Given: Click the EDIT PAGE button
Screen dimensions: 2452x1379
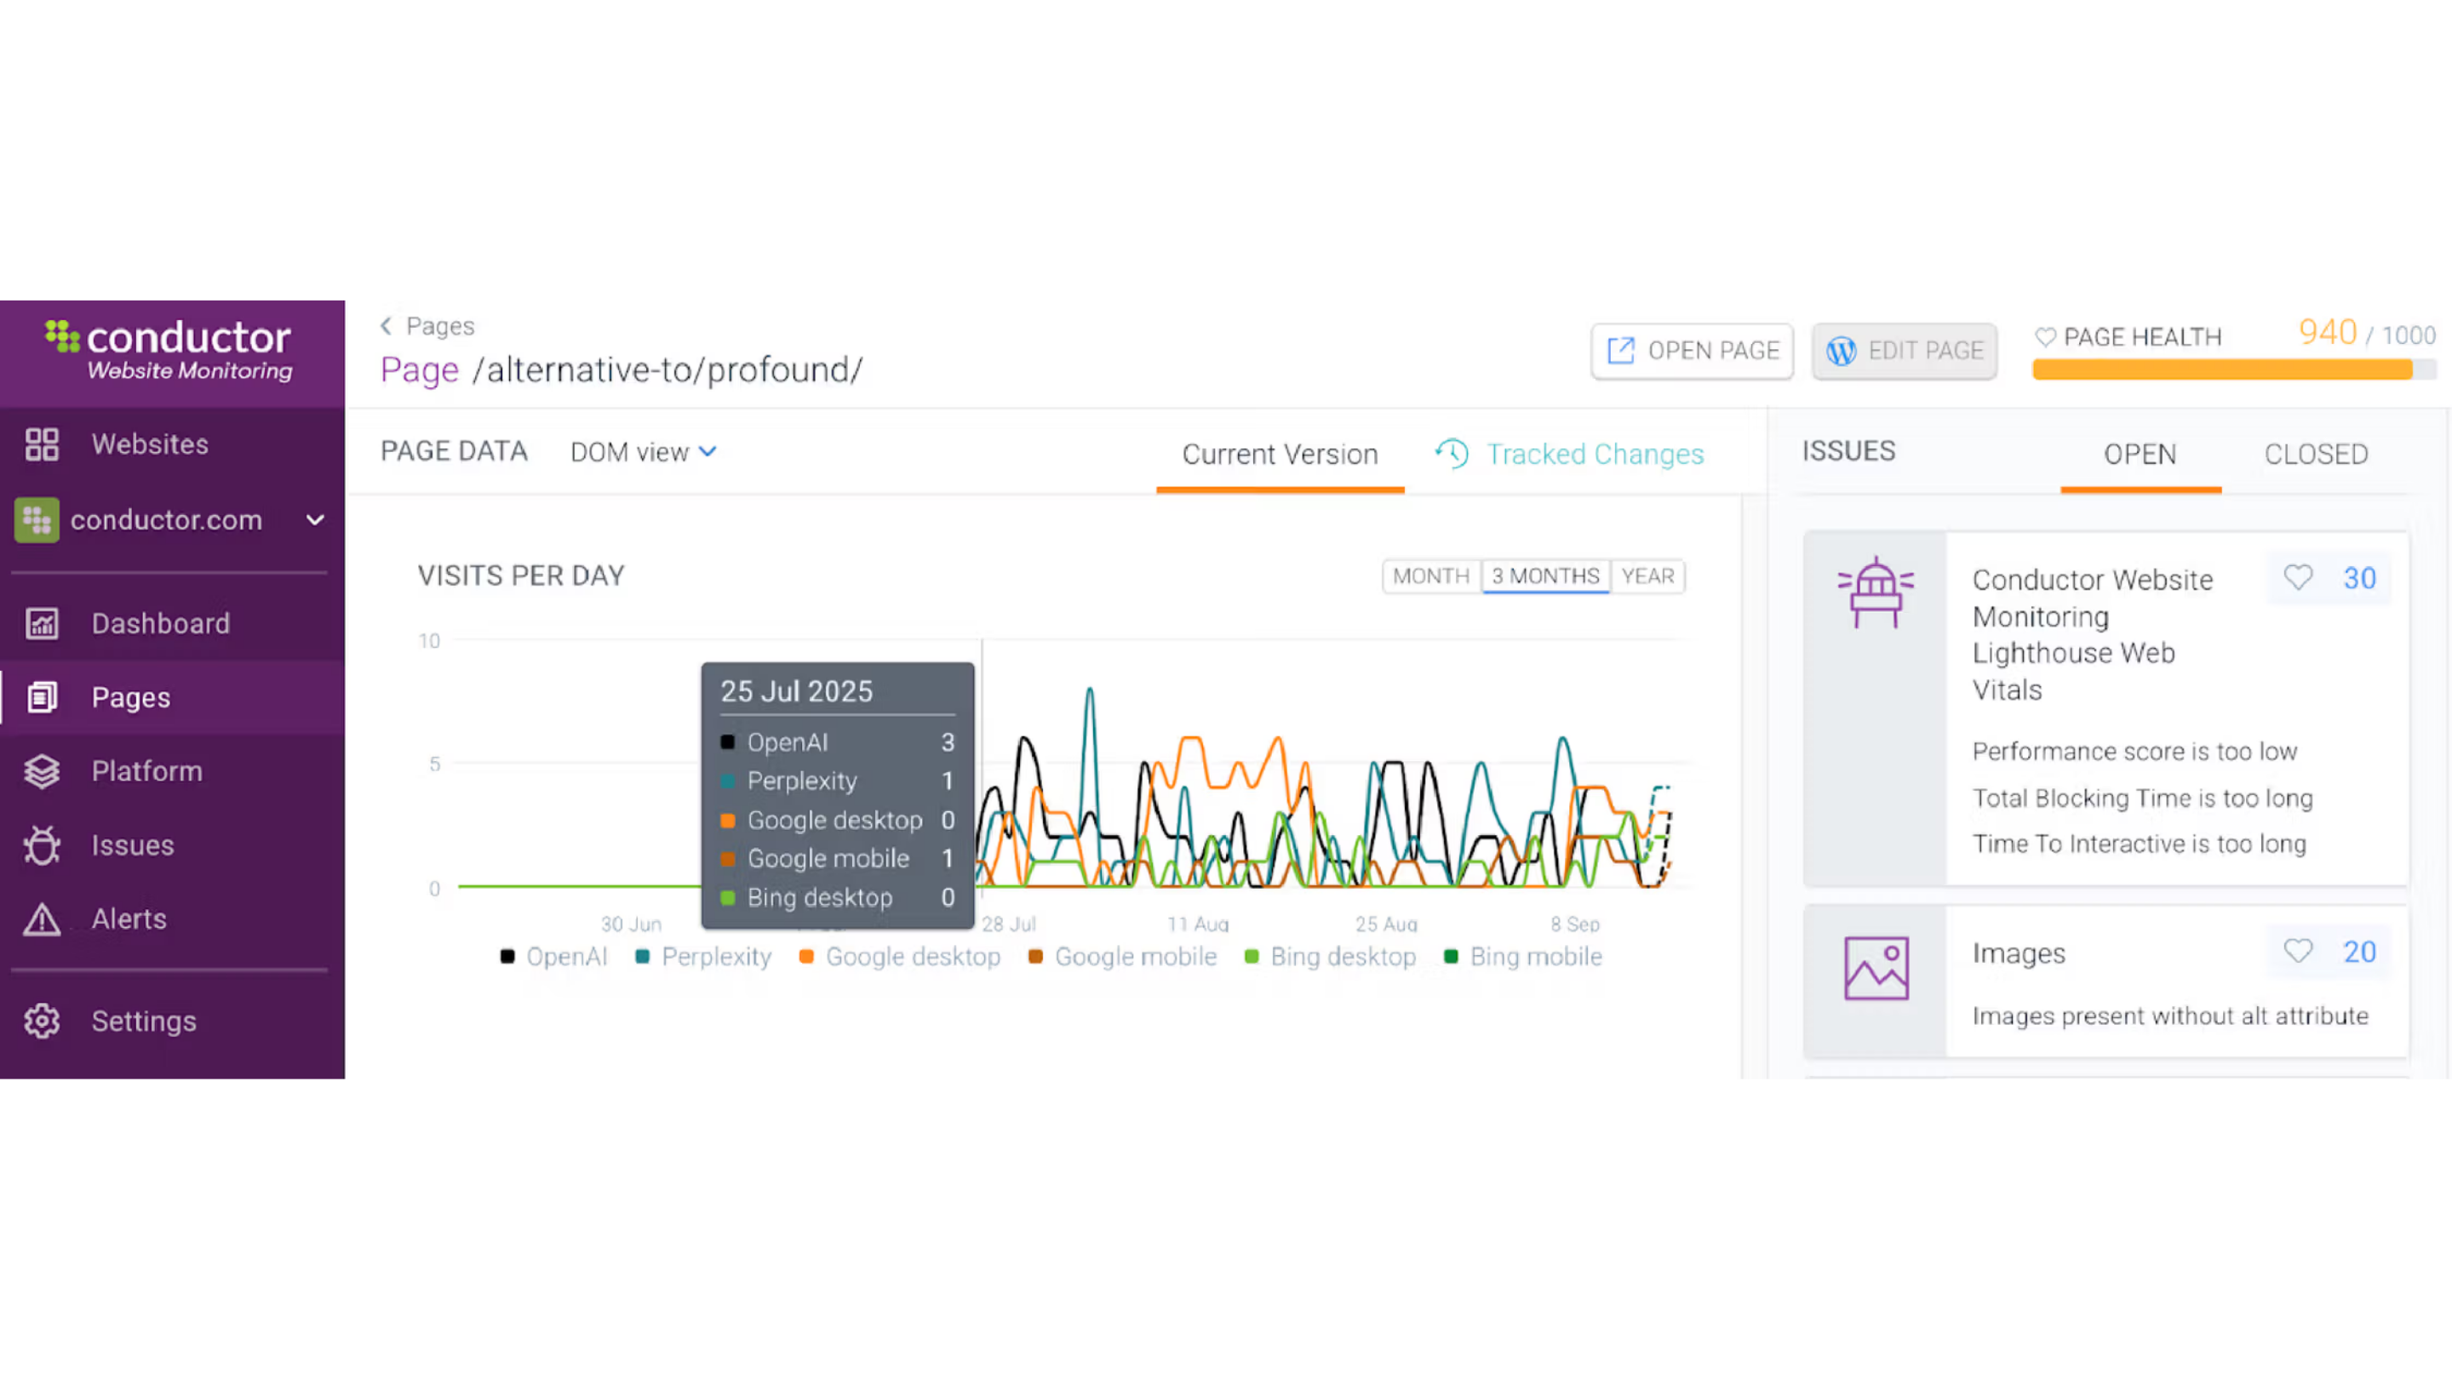Looking at the screenshot, I should coord(1904,352).
